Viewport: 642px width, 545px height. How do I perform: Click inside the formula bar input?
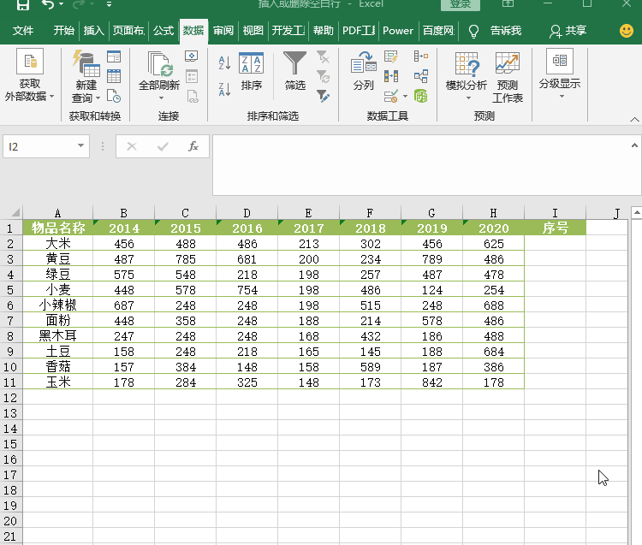point(422,165)
